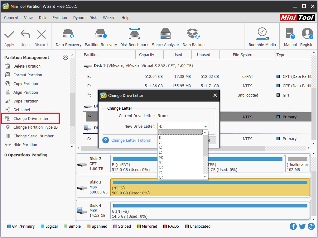
Task: Select Align Partition in the sidebar
Action: (x=26, y=93)
